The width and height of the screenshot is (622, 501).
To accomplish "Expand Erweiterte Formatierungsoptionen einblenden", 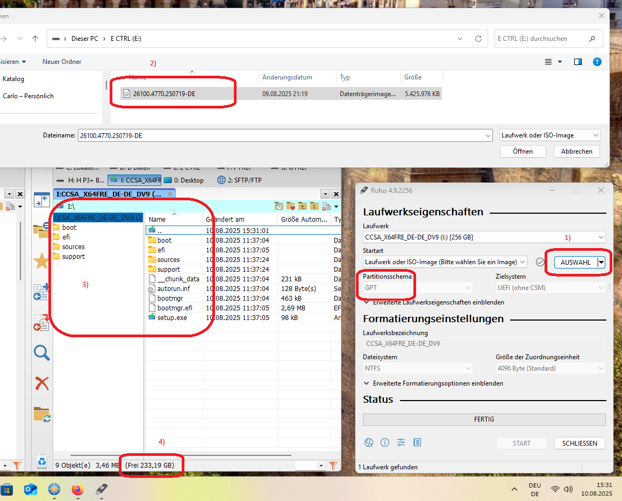I will tap(434, 383).
